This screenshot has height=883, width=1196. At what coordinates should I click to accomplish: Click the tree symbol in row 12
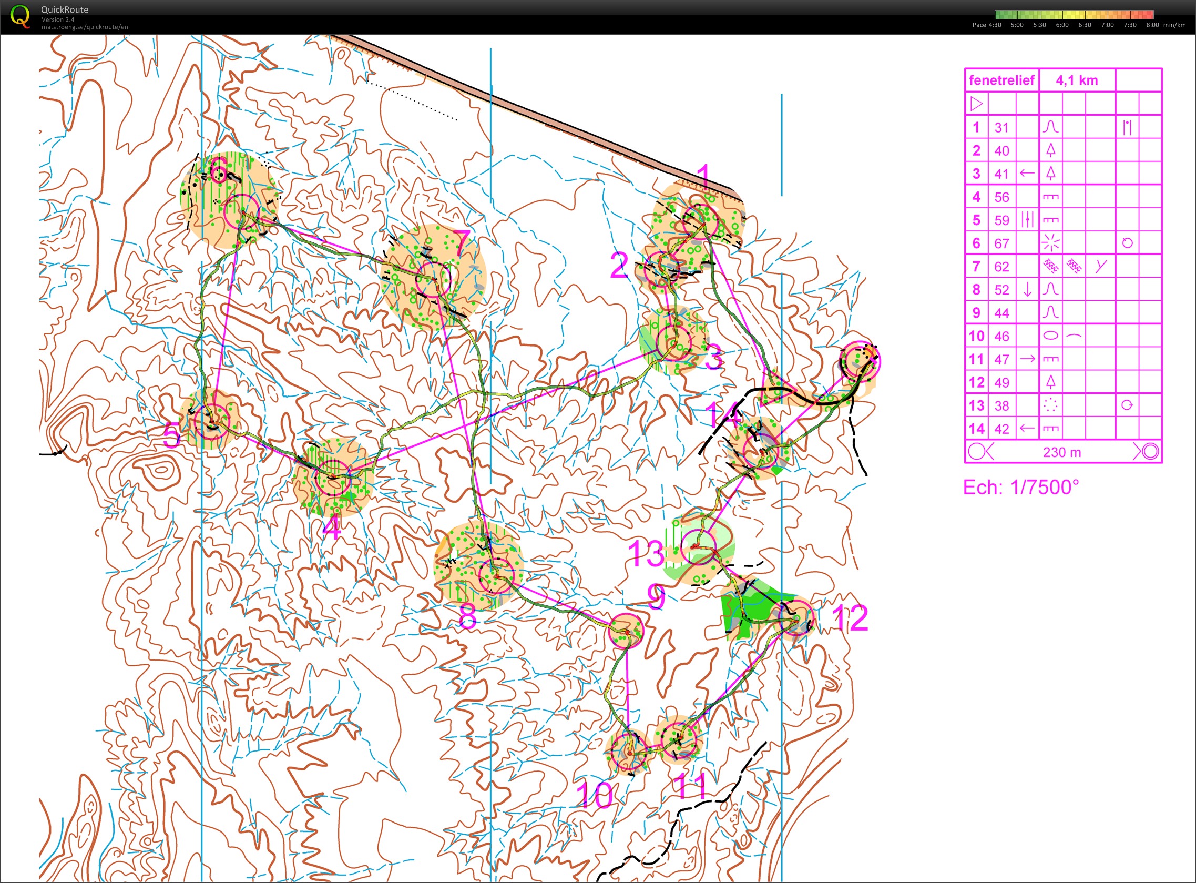(x=1050, y=382)
